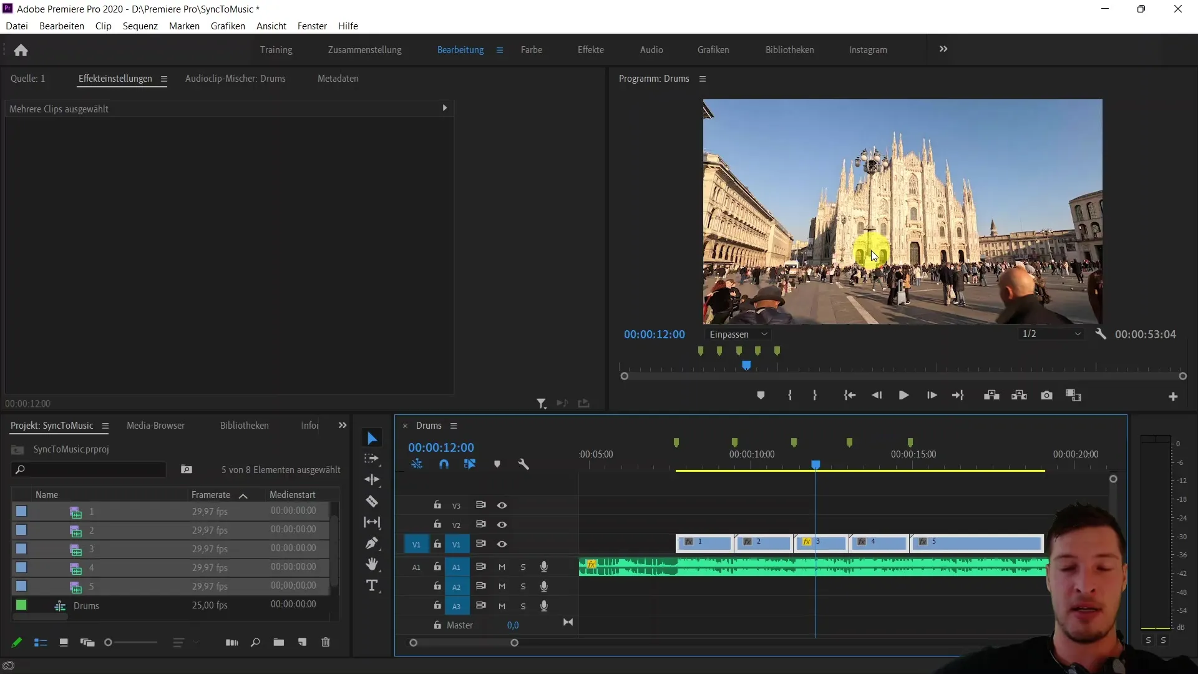The image size is (1198, 674).
Task: Select the Track Select Forward tool
Action: click(372, 459)
